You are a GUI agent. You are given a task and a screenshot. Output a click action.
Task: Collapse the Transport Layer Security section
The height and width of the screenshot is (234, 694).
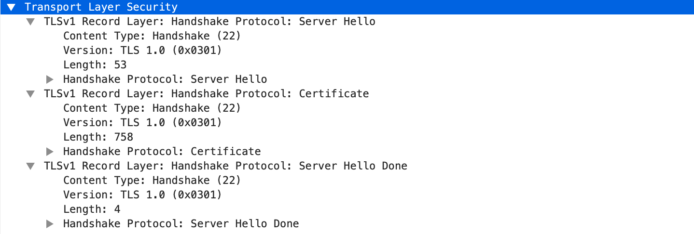(11, 7)
